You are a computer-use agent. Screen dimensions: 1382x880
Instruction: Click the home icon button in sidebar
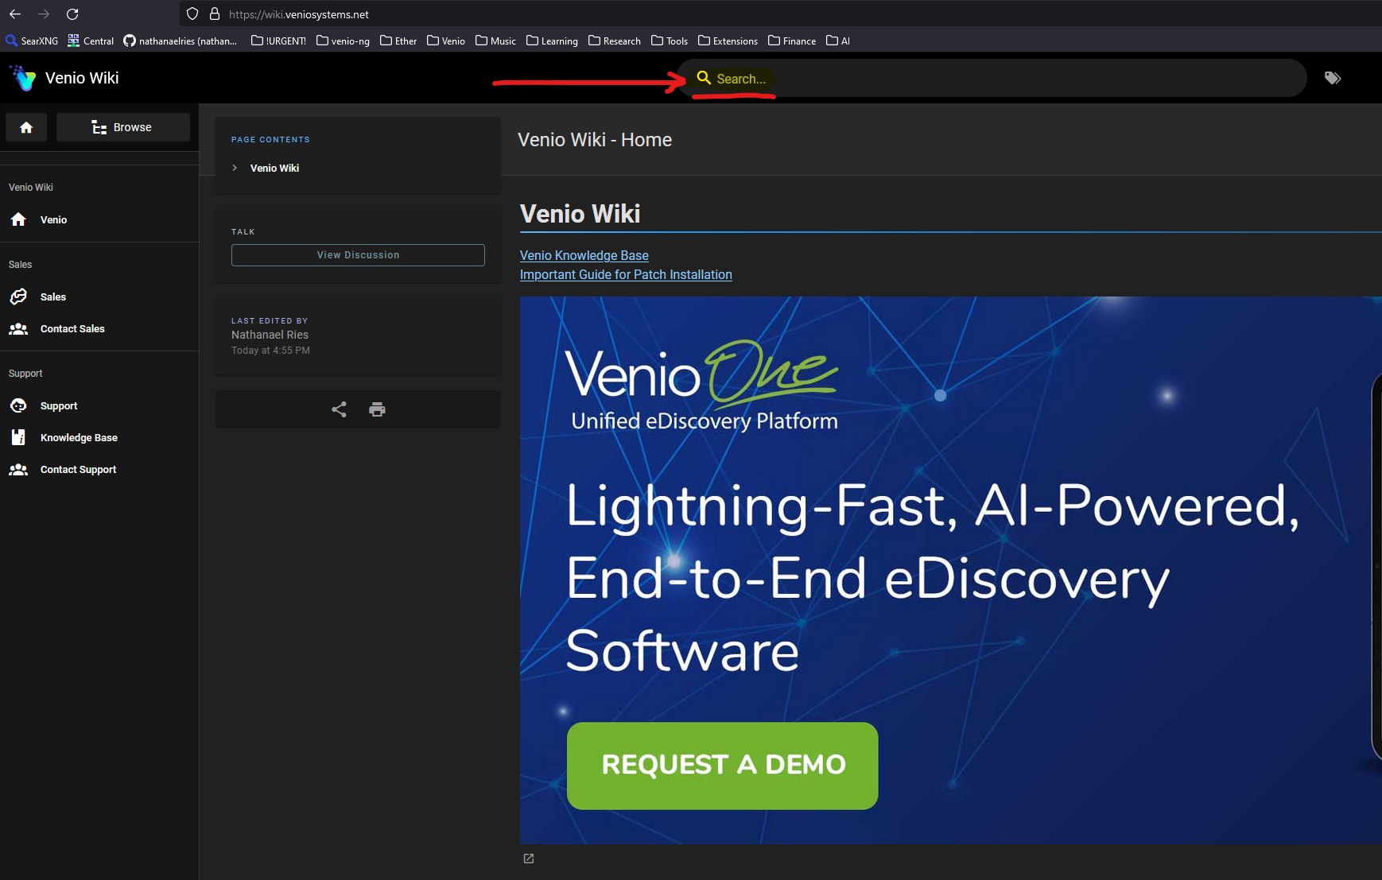(26, 127)
